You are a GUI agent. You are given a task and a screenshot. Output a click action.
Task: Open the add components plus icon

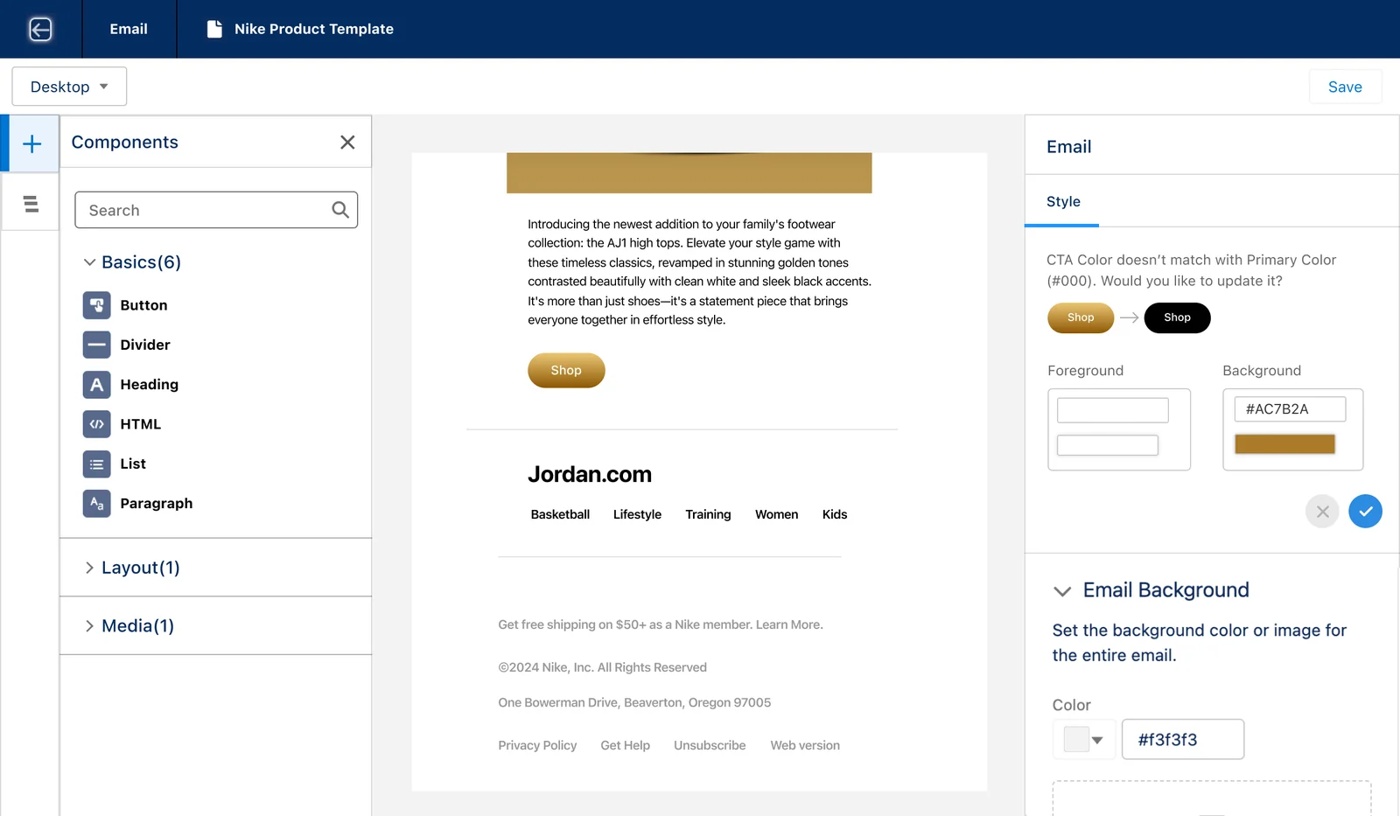[x=31, y=143]
